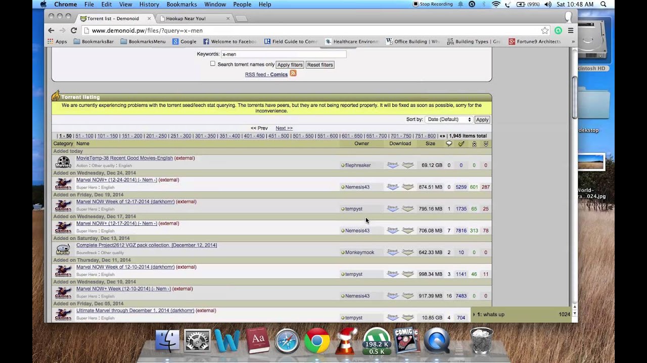Sort by comments bubble column icon
This screenshot has height=363, width=647.
pyautogui.click(x=449, y=144)
